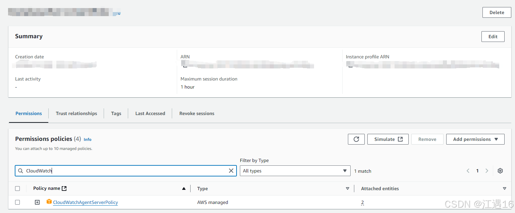This screenshot has width=515, height=213.
Task: Click the orange managed policy icon
Action: click(49, 202)
